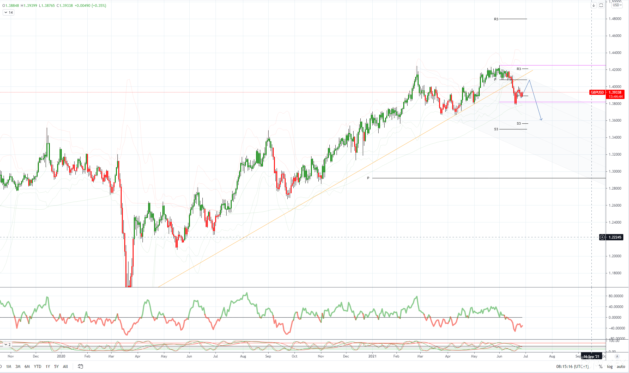Open the USD currency dropdown
629x373 pixels.
tap(617, 5)
